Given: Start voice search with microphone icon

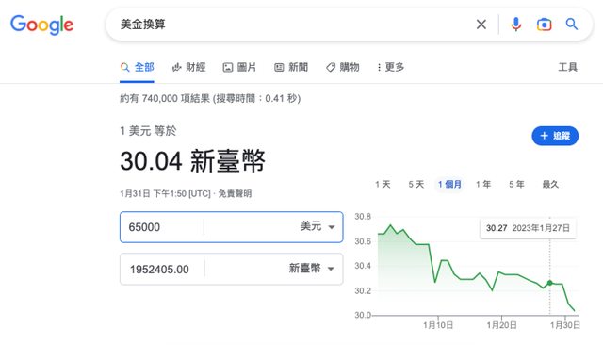Looking at the screenshot, I should click(x=516, y=25).
